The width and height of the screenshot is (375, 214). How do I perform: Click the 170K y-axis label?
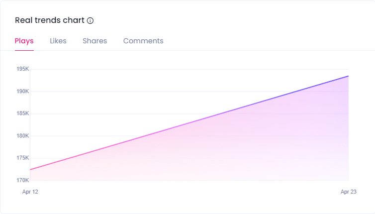(x=23, y=180)
